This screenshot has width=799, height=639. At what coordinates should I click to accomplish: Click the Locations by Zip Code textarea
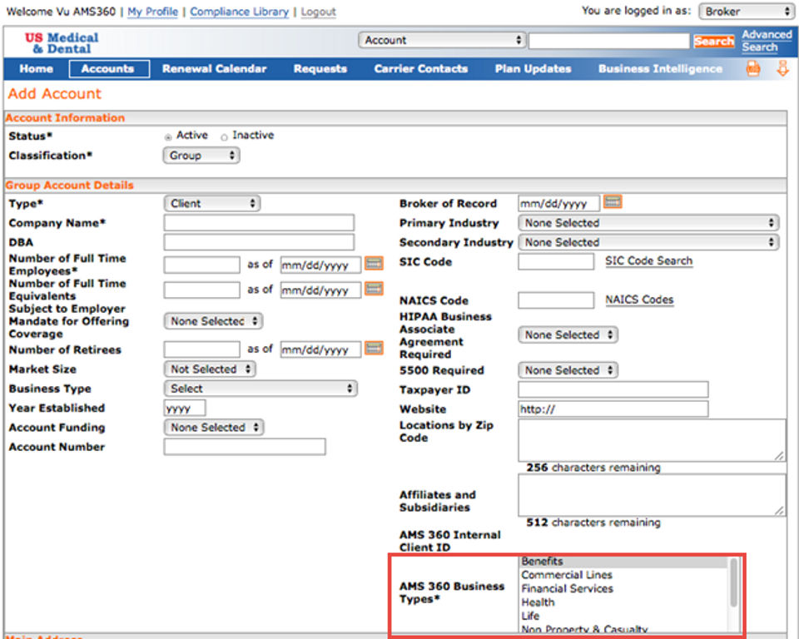[x=652, y=440]
